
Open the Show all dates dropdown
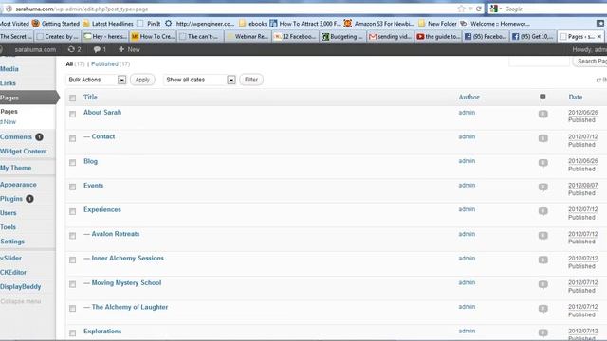tap(199, 80)
